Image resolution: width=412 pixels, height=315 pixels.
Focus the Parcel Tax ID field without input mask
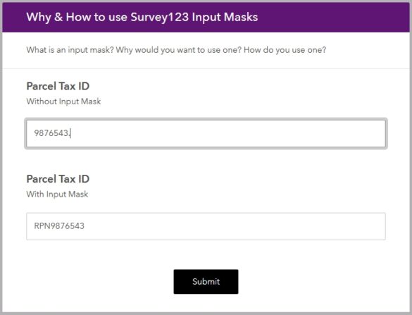206,134
